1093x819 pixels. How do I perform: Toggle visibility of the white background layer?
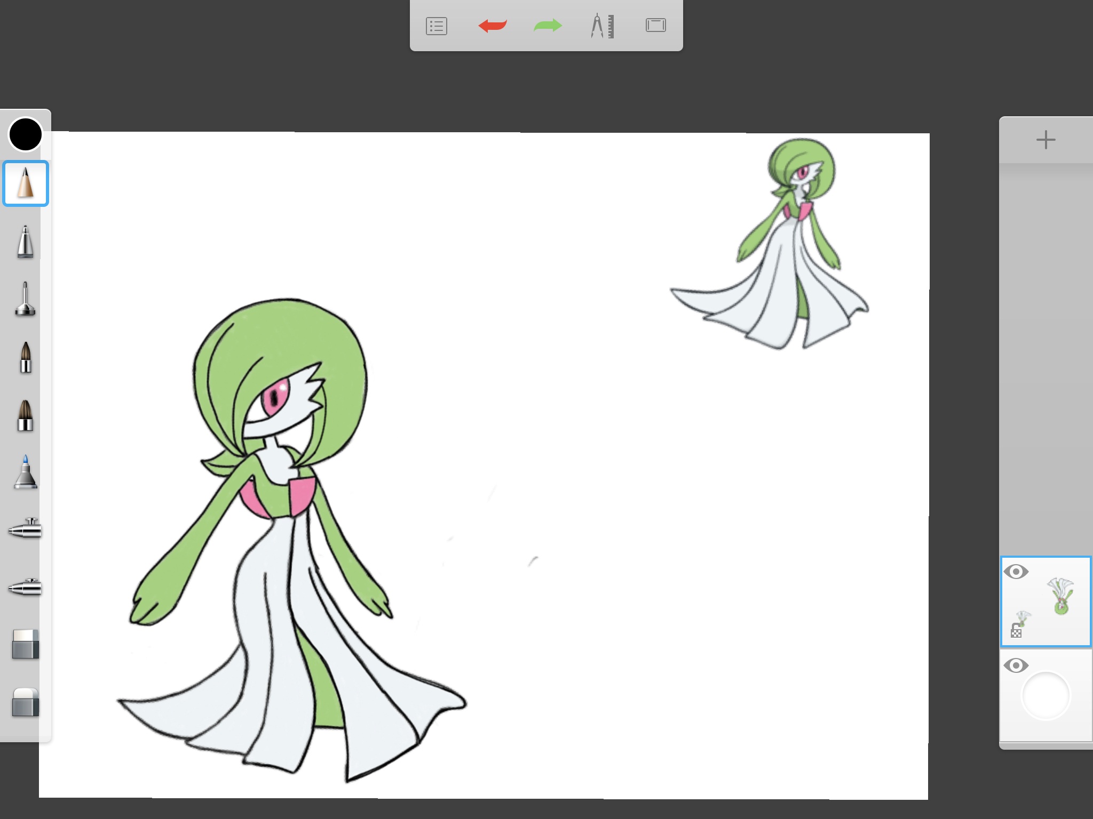[1016, 665]
